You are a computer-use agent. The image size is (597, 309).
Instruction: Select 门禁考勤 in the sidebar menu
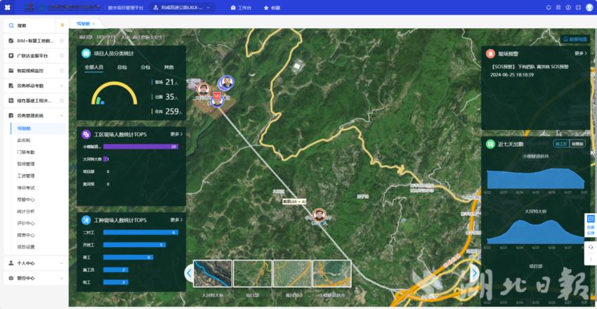(26, 152)
